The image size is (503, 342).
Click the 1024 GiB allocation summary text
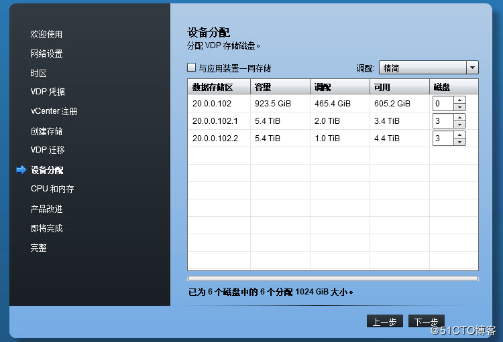pos(270,292)
